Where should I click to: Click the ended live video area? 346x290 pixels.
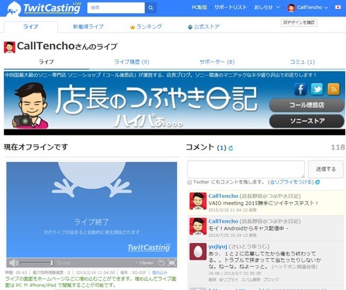click(91, 210)
